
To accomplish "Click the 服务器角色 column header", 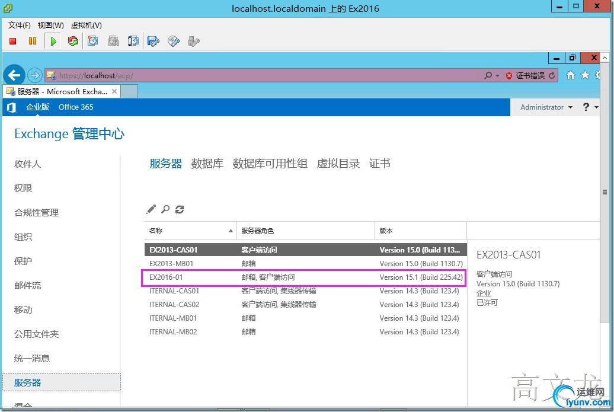I will click(305, 231).
